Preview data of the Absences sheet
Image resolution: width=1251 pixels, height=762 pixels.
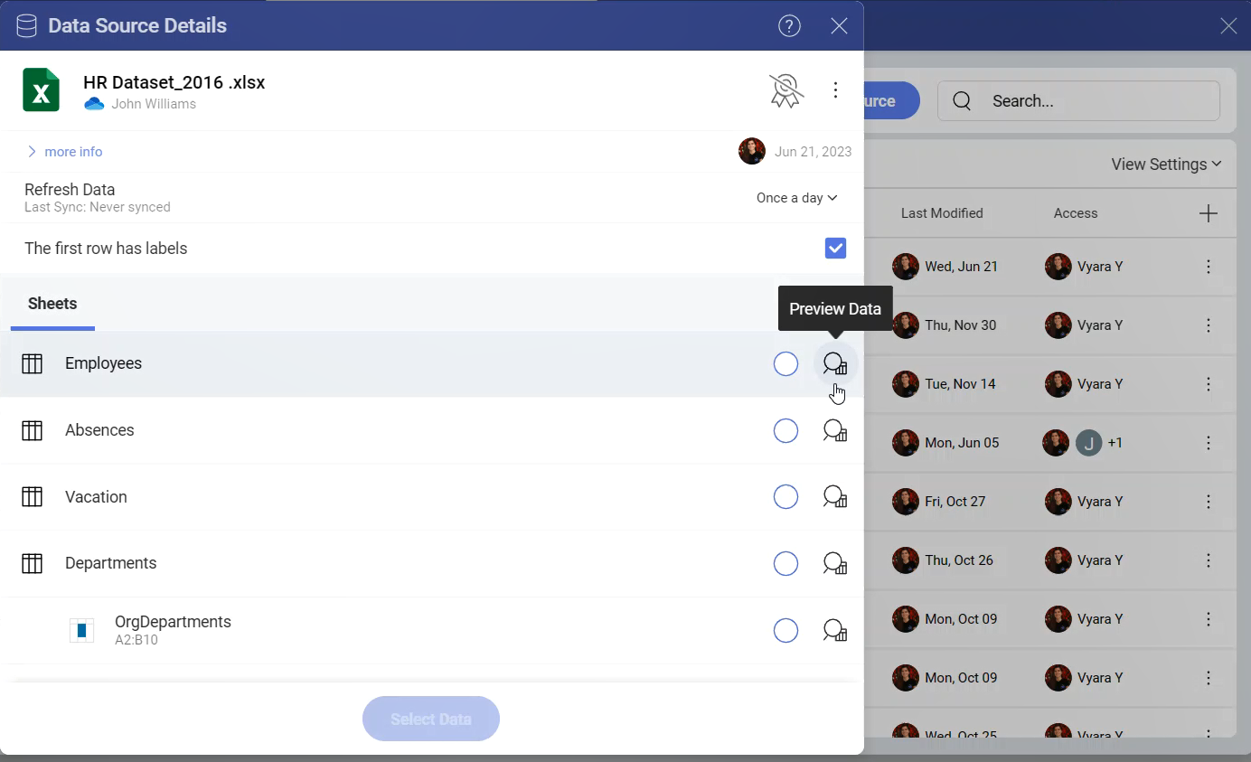[x=835, y=430]
